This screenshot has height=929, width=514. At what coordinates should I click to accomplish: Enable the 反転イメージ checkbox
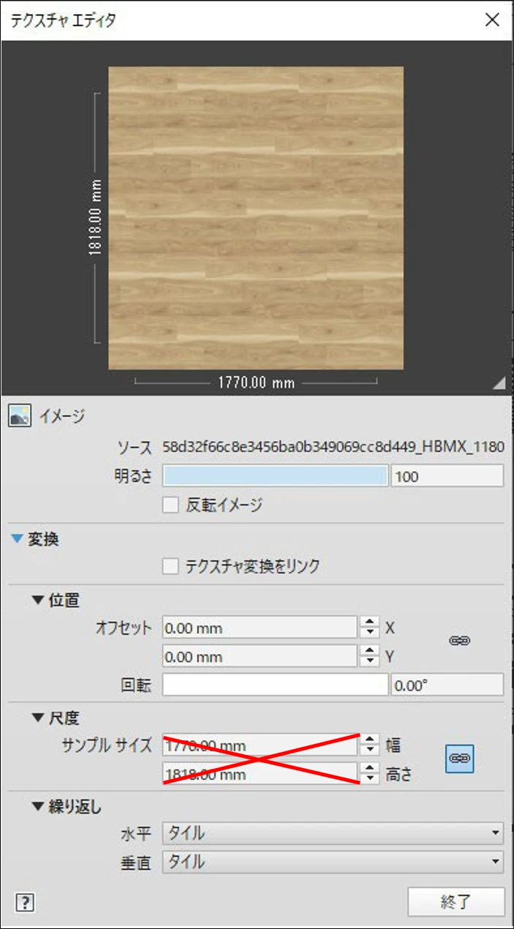pos(170,505)
